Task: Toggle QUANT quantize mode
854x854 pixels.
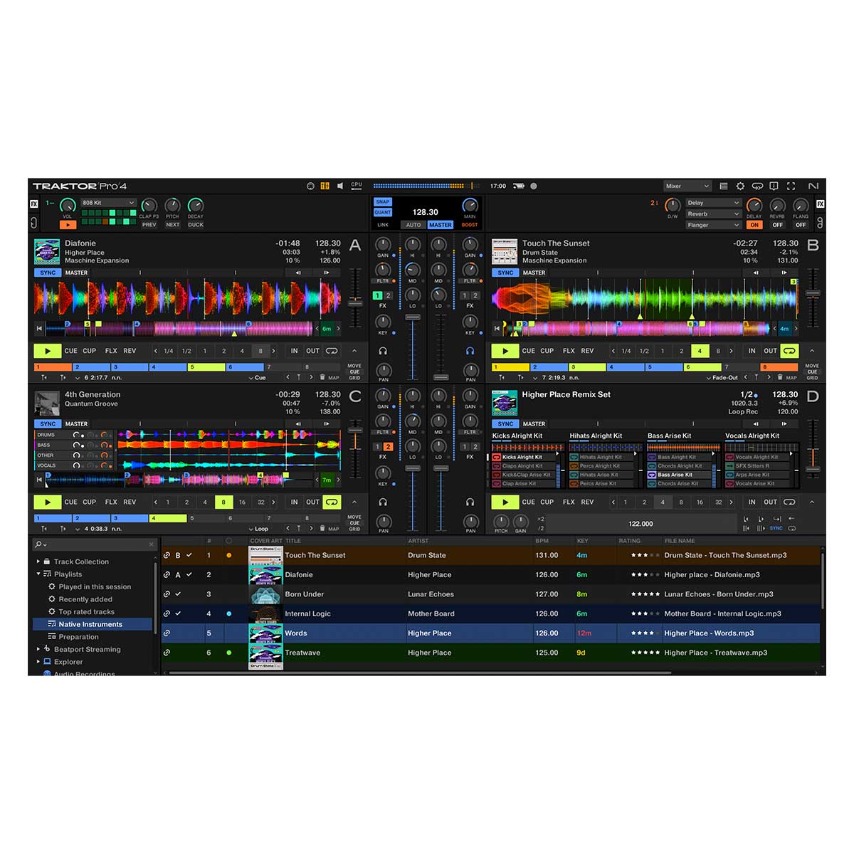Action: [x=382, y=211]
